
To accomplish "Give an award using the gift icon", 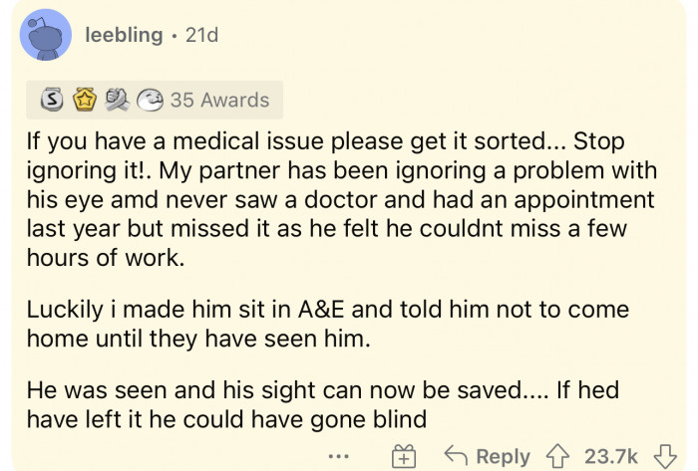I will tap(405, 455).
